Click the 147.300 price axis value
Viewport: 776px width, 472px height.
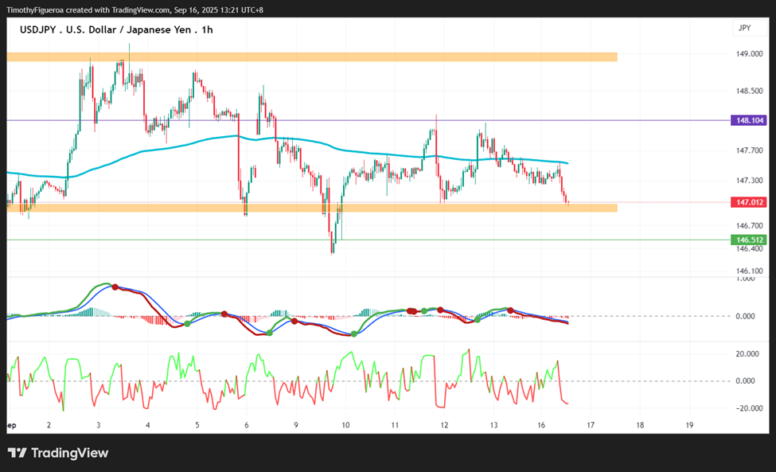(749, 181)
